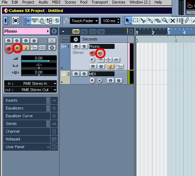Image resolution: width=195 pixels, height=176 pixels.
Task: Toggle Inspector record enable button
Action: click(x=9, y=49)
